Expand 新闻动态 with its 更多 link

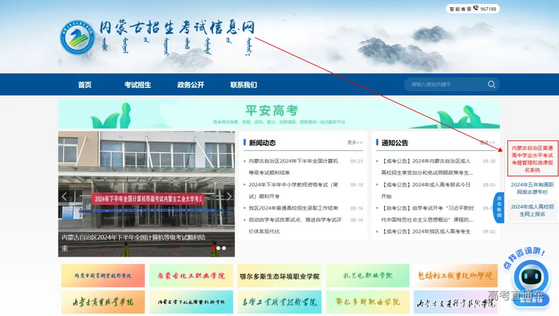(355, 143)
